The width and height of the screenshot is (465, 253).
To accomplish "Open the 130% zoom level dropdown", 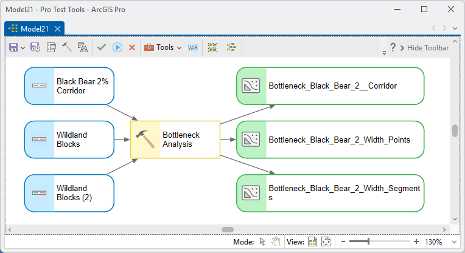I will coord(454,242).
